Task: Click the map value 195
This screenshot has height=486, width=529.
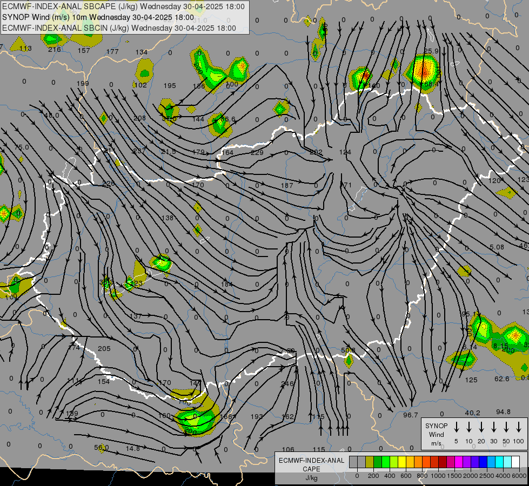Action: (170, 86)
